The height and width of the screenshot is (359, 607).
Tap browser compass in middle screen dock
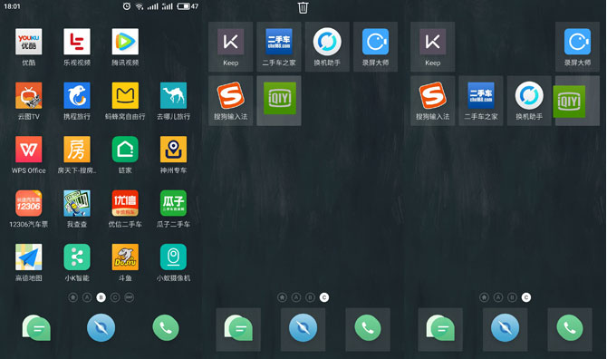point(303,329)
